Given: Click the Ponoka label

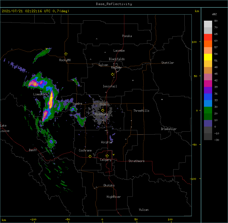Looking at the screenshot, I should pos(127,36).
